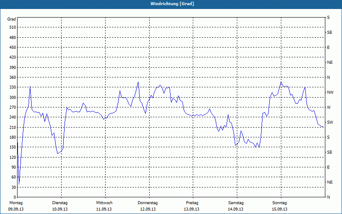Select the date 14.09.13

(x=236, y=209)
